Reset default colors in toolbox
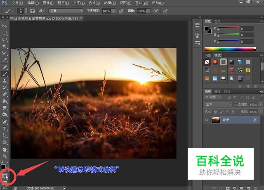 click(x=2, y=161)
